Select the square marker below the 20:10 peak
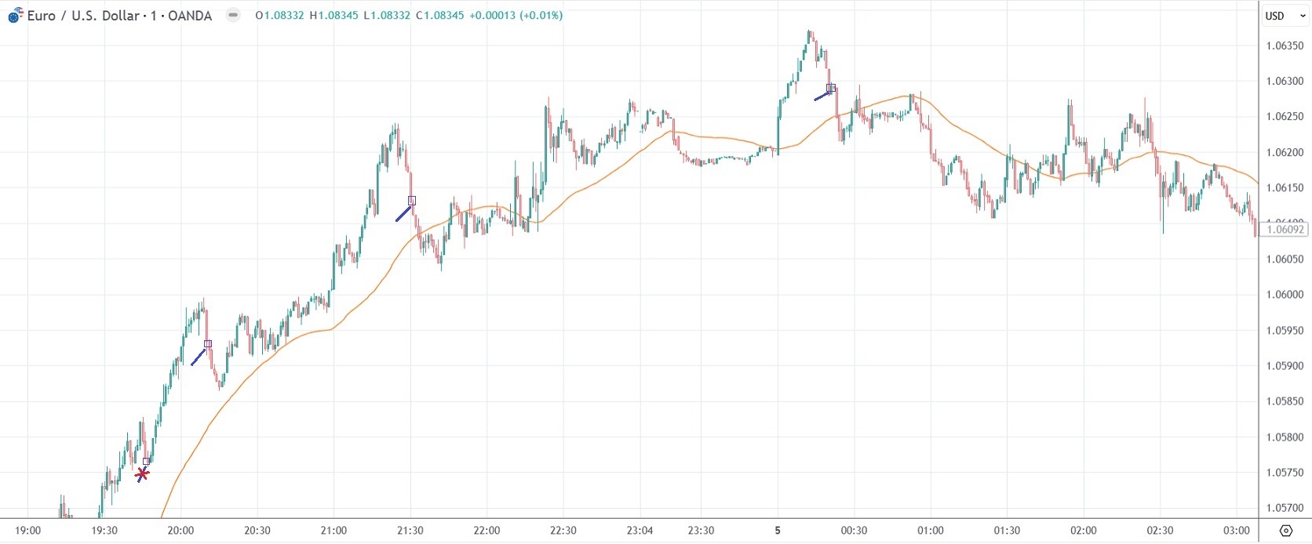This screenshot has height=544, width=1312. coord(208,344)
